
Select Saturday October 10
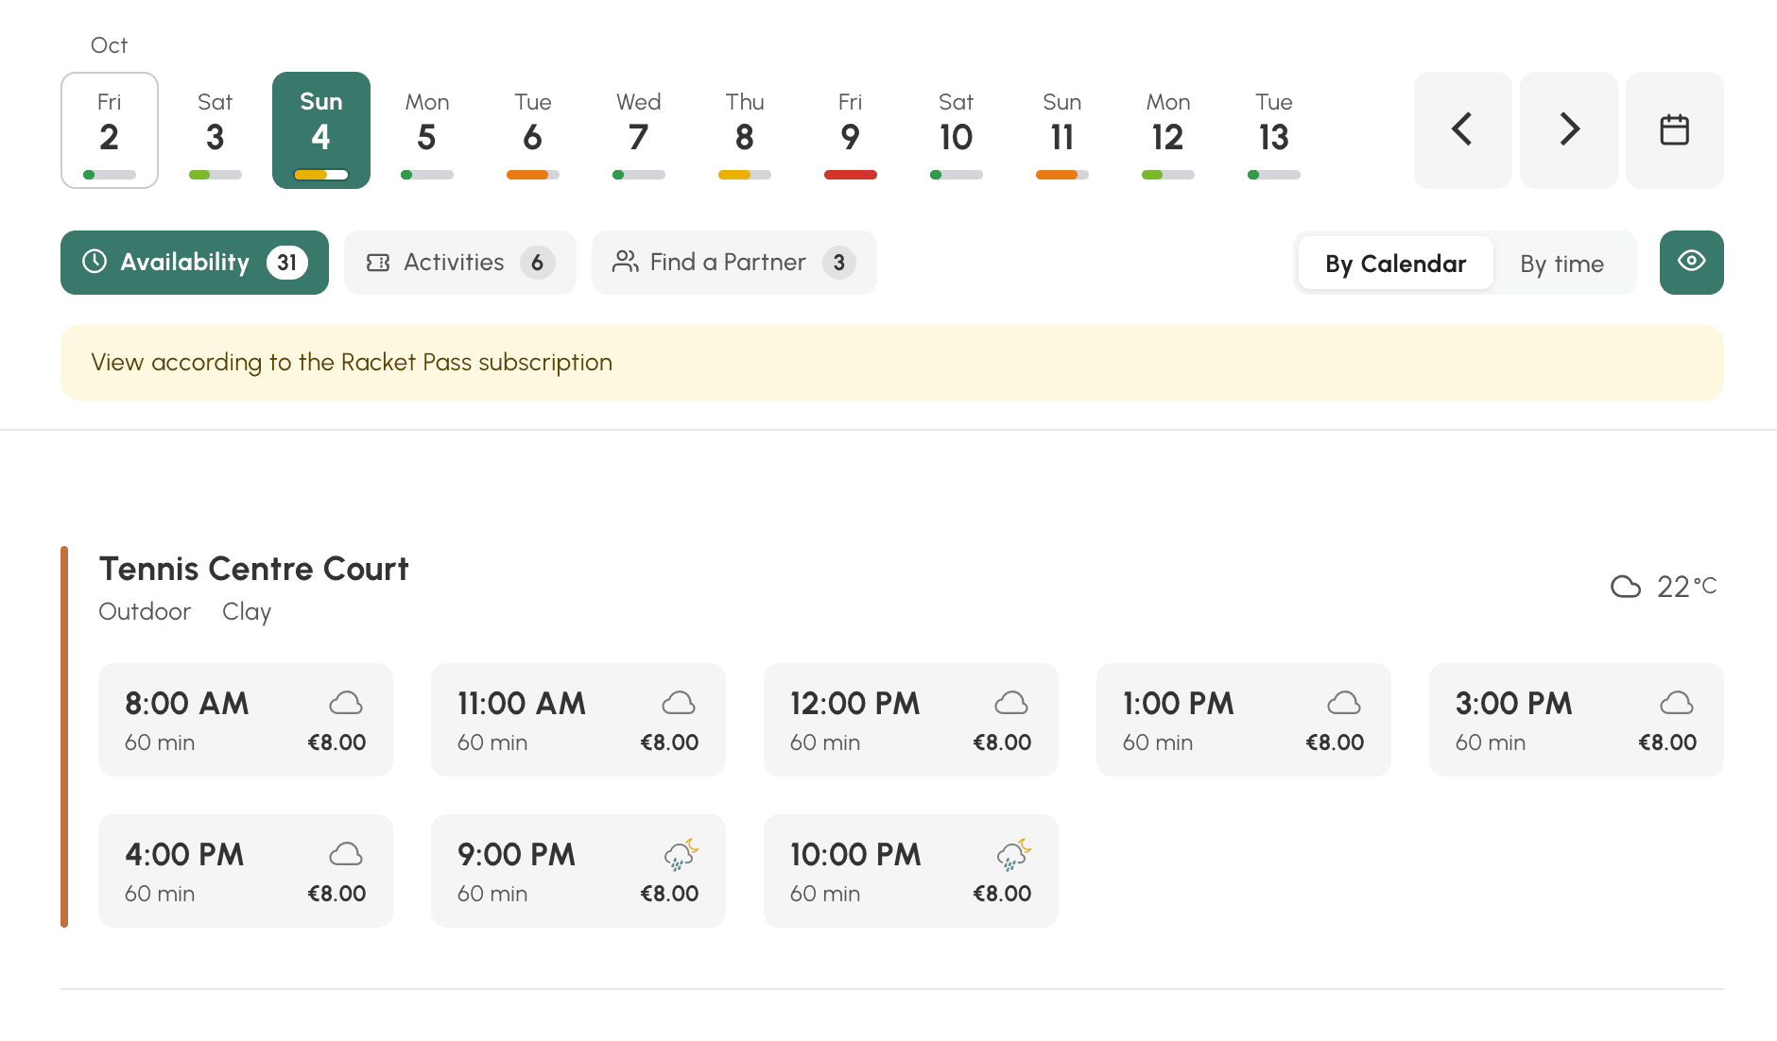(957, 130)
